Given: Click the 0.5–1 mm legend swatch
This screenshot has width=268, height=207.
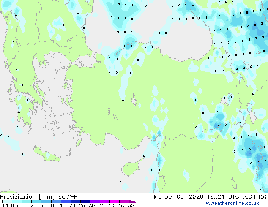Looking at the screenshot, I should [x=17, y=202].
